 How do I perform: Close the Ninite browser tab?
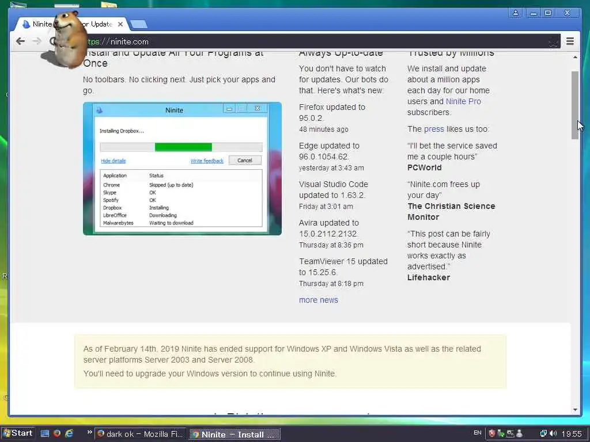click(120, 24)
